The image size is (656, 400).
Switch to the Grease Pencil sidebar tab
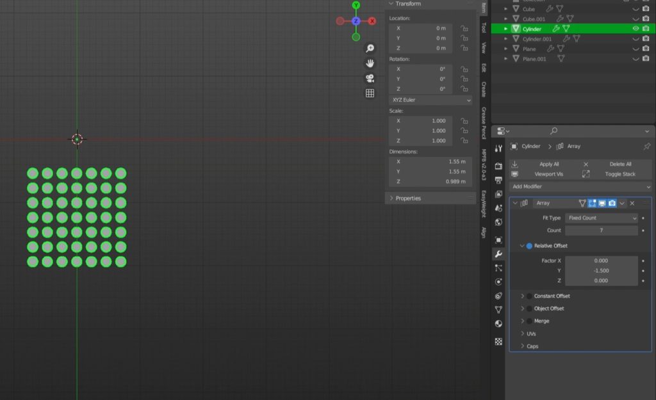[x=484, y=123]
